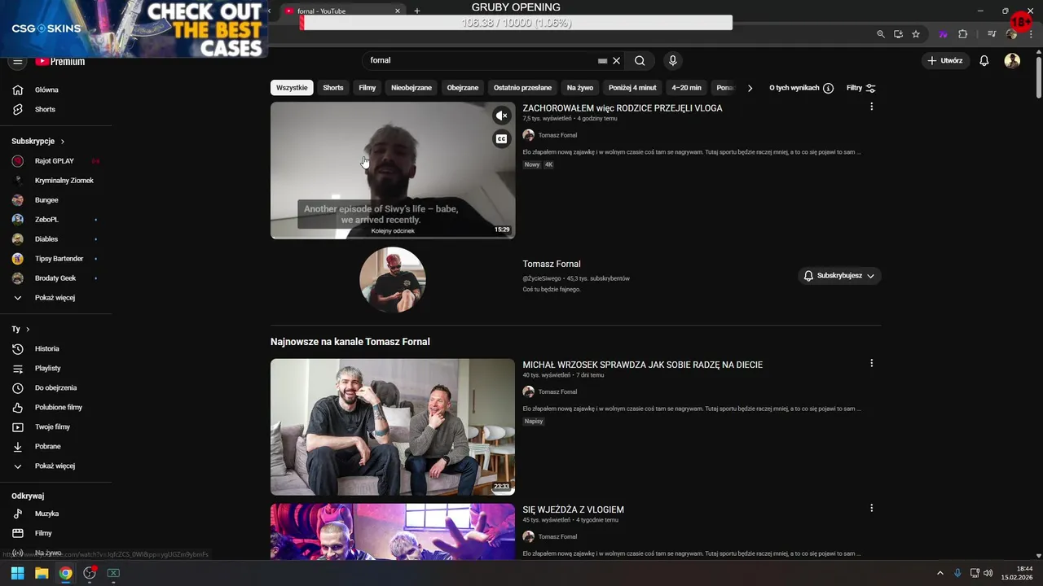
Task: Open the Chrome three-dot menu
Action: point(1029,34)
